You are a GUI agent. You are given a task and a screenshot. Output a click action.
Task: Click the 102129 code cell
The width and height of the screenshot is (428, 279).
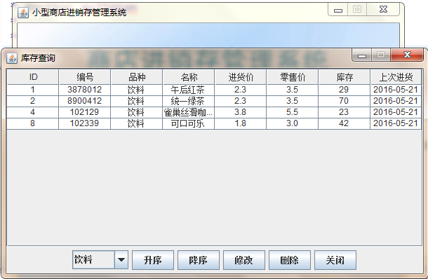click(x=85, y=112)
